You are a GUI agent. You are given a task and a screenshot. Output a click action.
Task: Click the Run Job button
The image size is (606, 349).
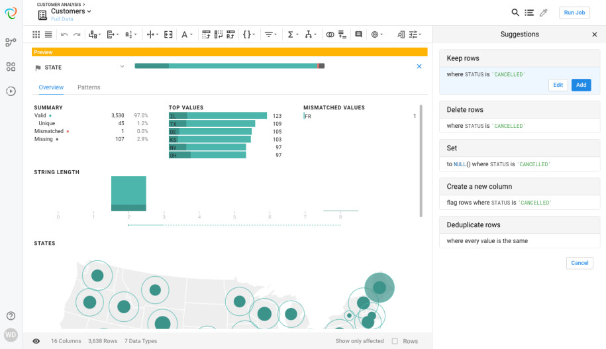pos(574,13)
